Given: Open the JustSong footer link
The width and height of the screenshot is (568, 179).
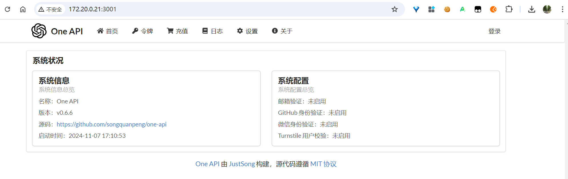Looking at the screenshot, I should (242, 164).
